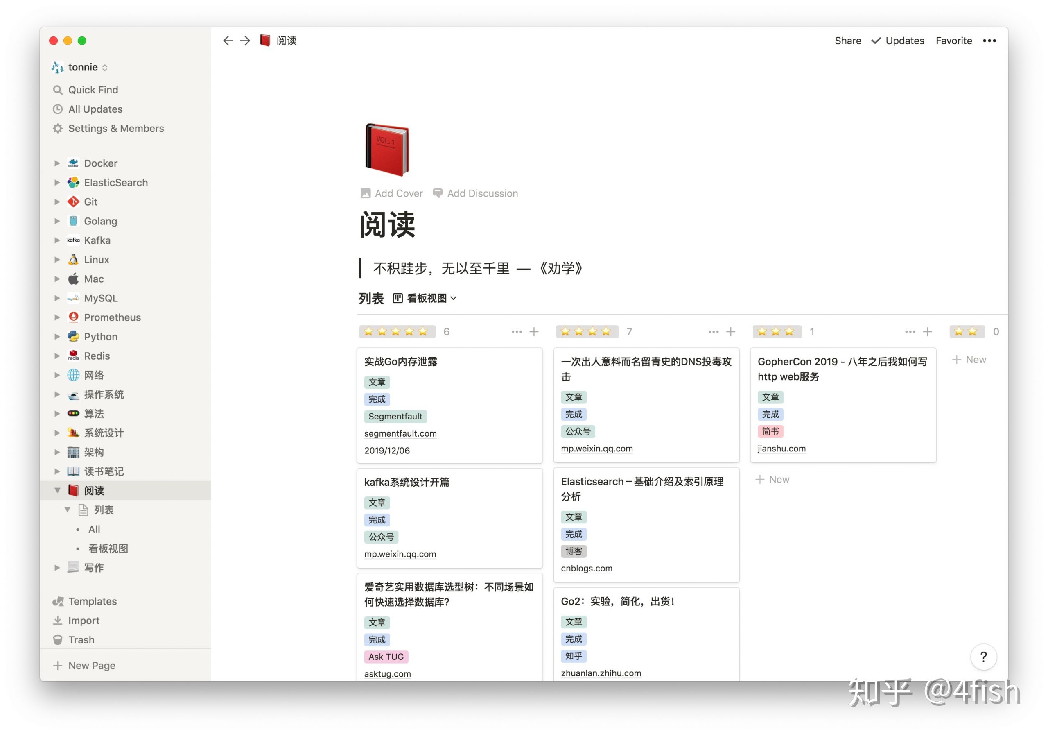Click the Docker whale icon
1048x734 pixels.
[x=73, y=163]
